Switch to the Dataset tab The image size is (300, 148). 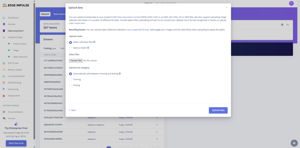[45, 14]
